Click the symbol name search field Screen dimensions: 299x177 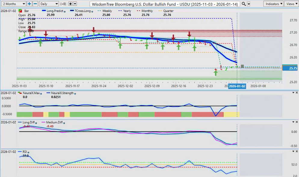[165, 4]
